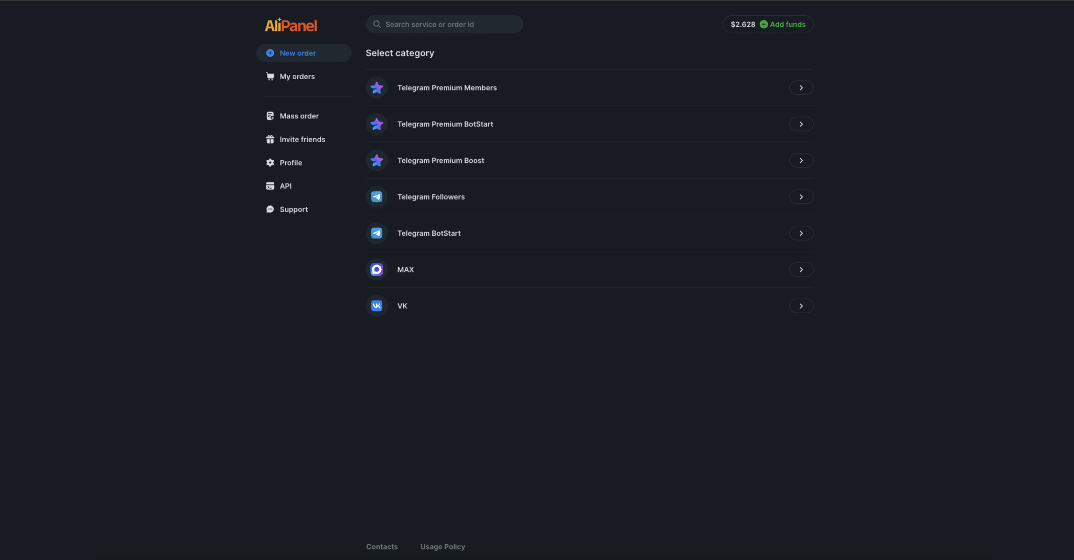This screenshot has height=560, width=1074.
Task: Click the Telegram BotStart paper plane icon
Action: pyautogui.click(x=377, y=233)
